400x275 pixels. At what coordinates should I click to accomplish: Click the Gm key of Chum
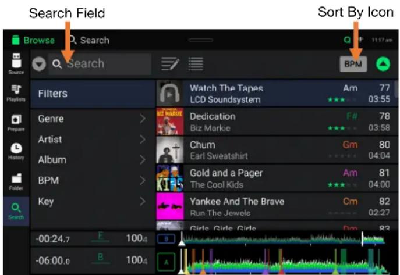point(350,145)
